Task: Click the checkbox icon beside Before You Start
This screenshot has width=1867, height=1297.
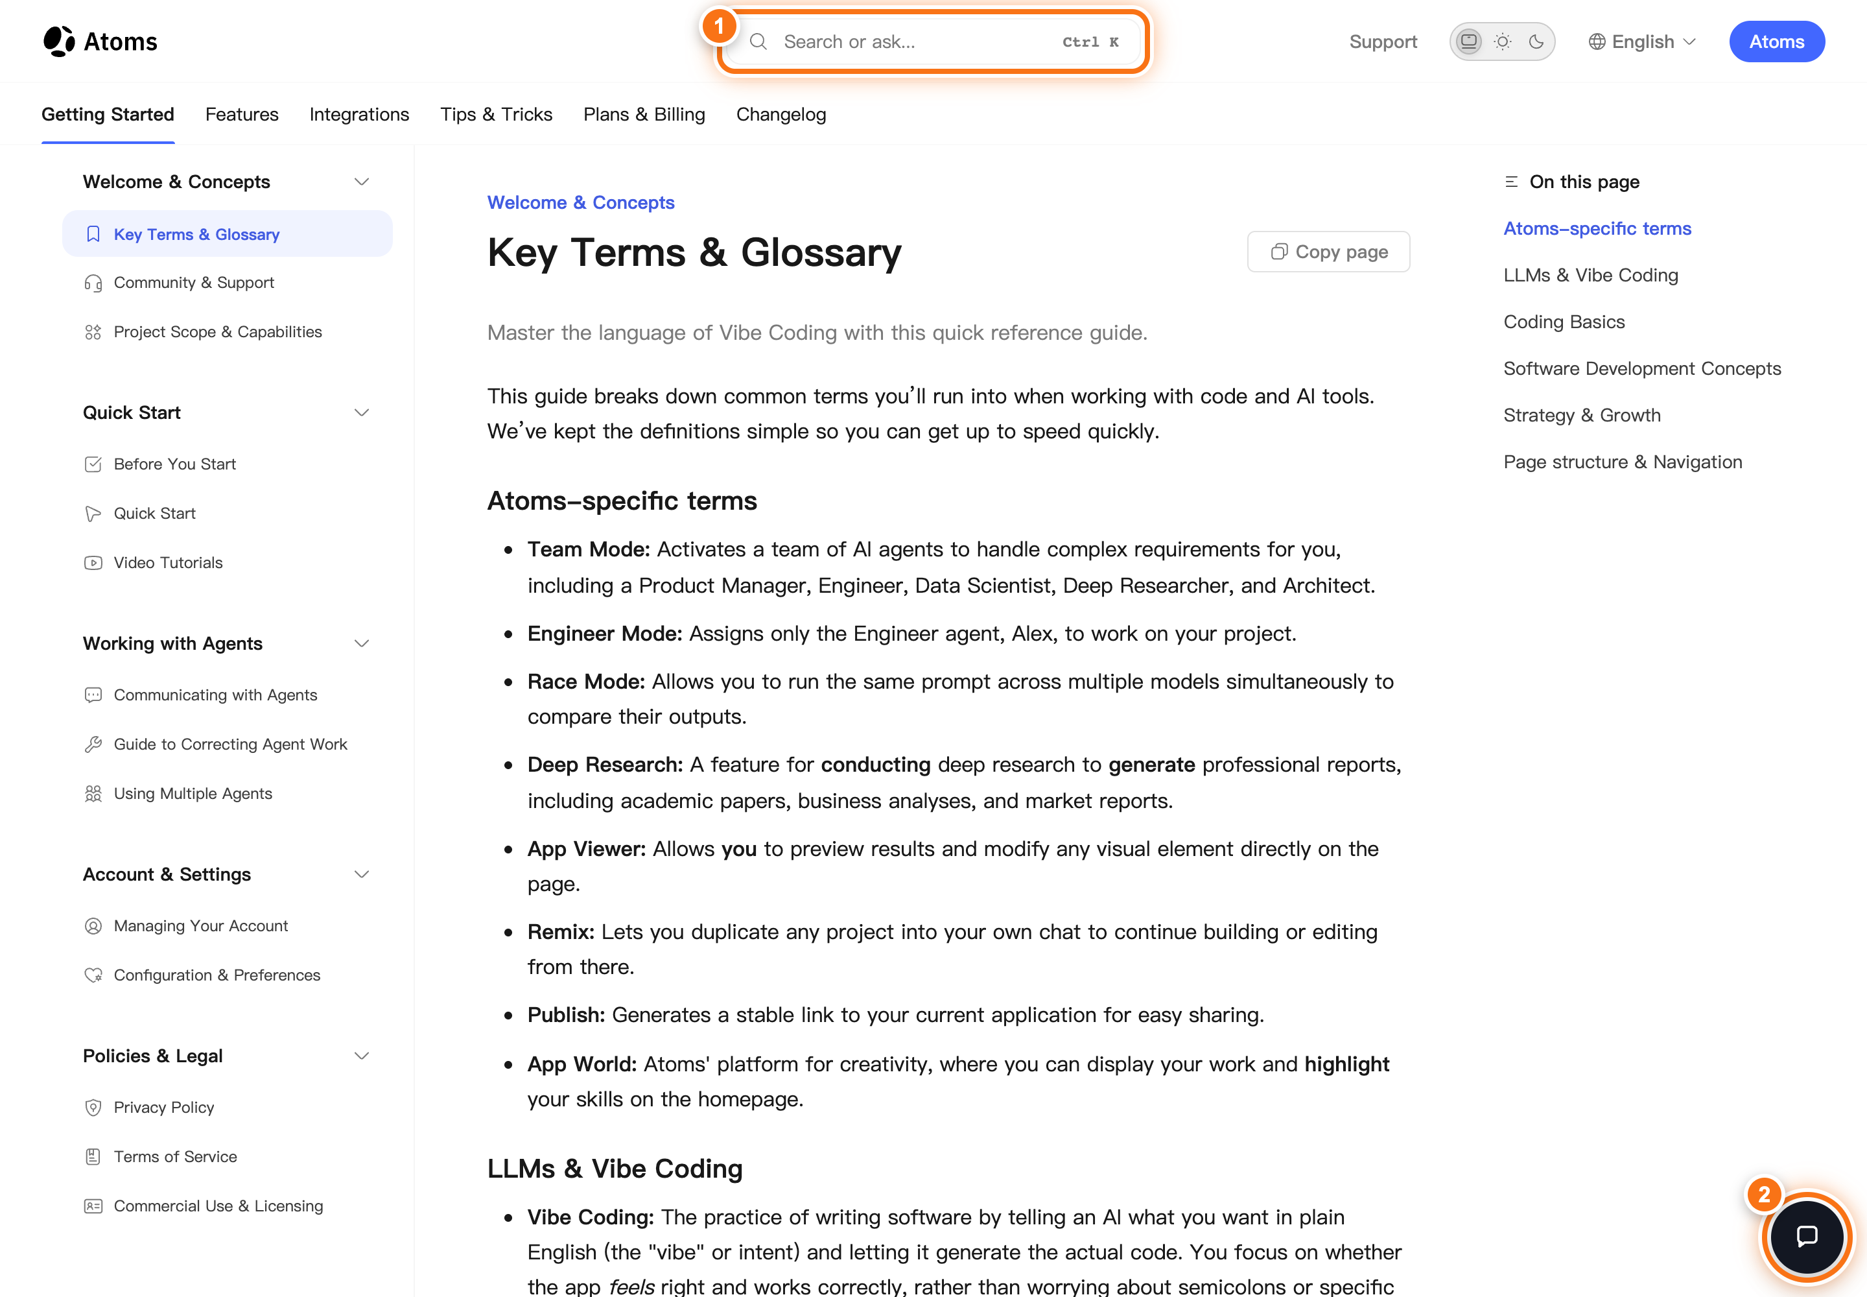Action: click(93, 464)
